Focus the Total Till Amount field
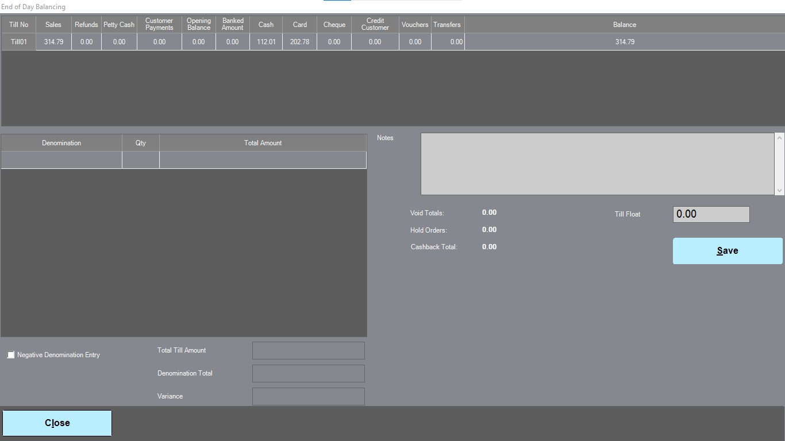Image resolution: width=785 pixels, height=441 pixels. point(308,350)
